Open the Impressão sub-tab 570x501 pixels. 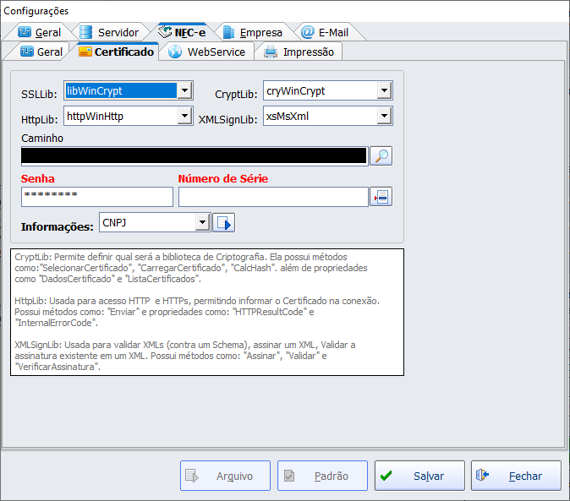click(x=299, y=52)
